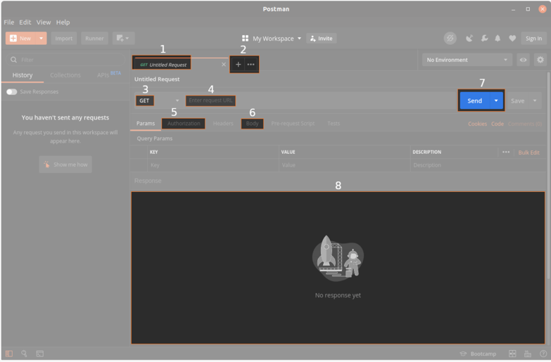551x362 pixels.
Task: Expand the Save button dropdown arrow
Action: [x=535, y=101]
